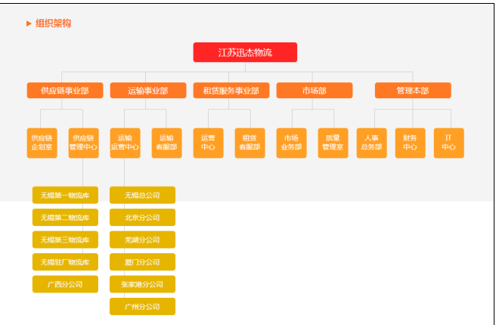Click the 组织架构 section heading
Image resolution: width=496 pixels, height=325 pixels.
53,23
